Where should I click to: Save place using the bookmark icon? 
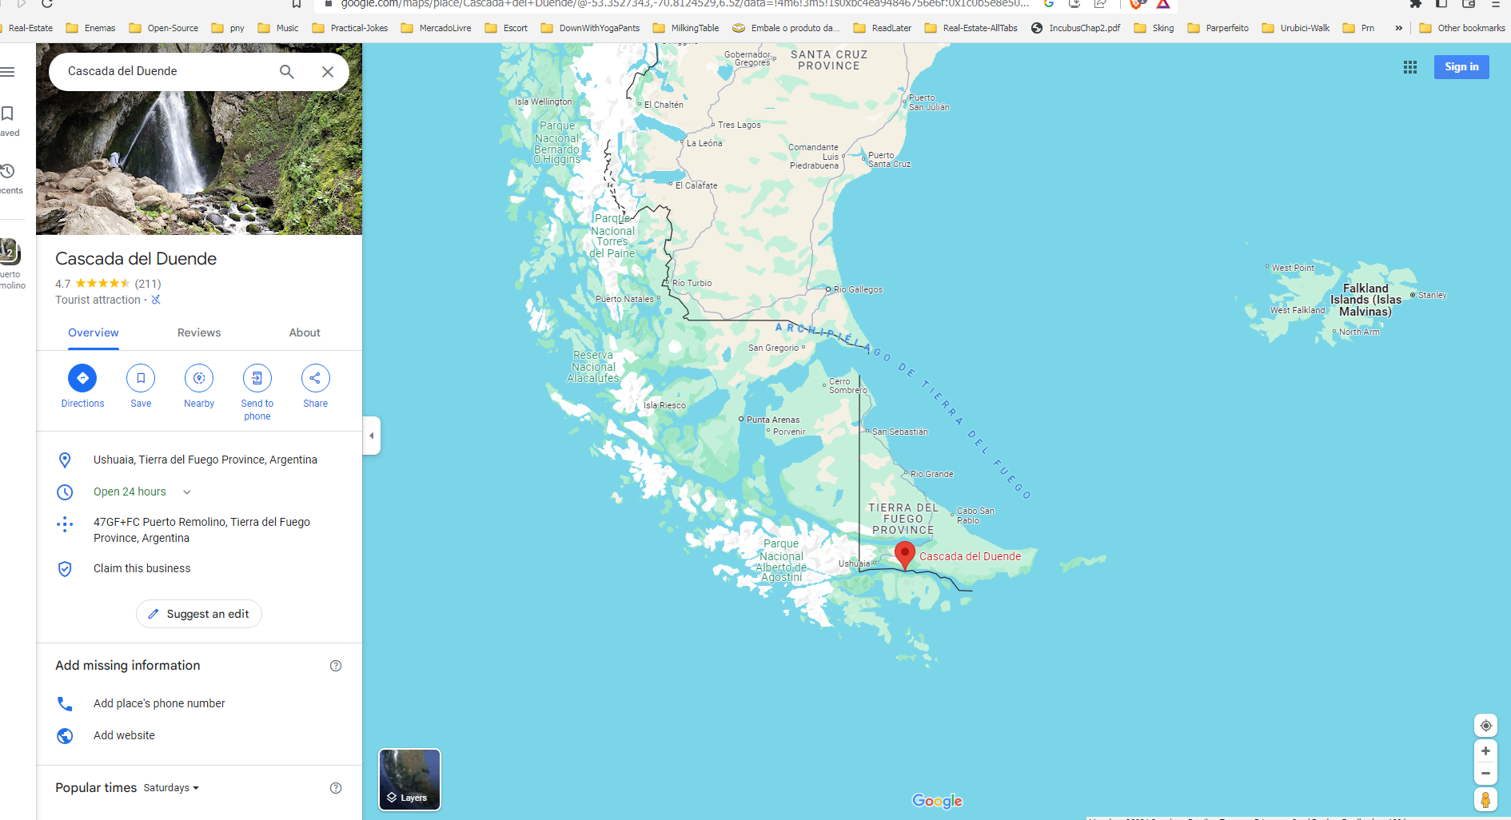141,378
